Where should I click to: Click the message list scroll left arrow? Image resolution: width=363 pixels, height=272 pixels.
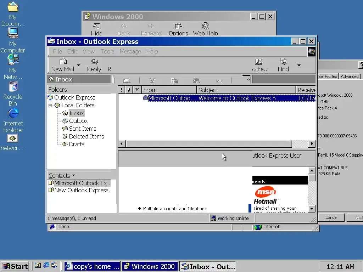122,144
